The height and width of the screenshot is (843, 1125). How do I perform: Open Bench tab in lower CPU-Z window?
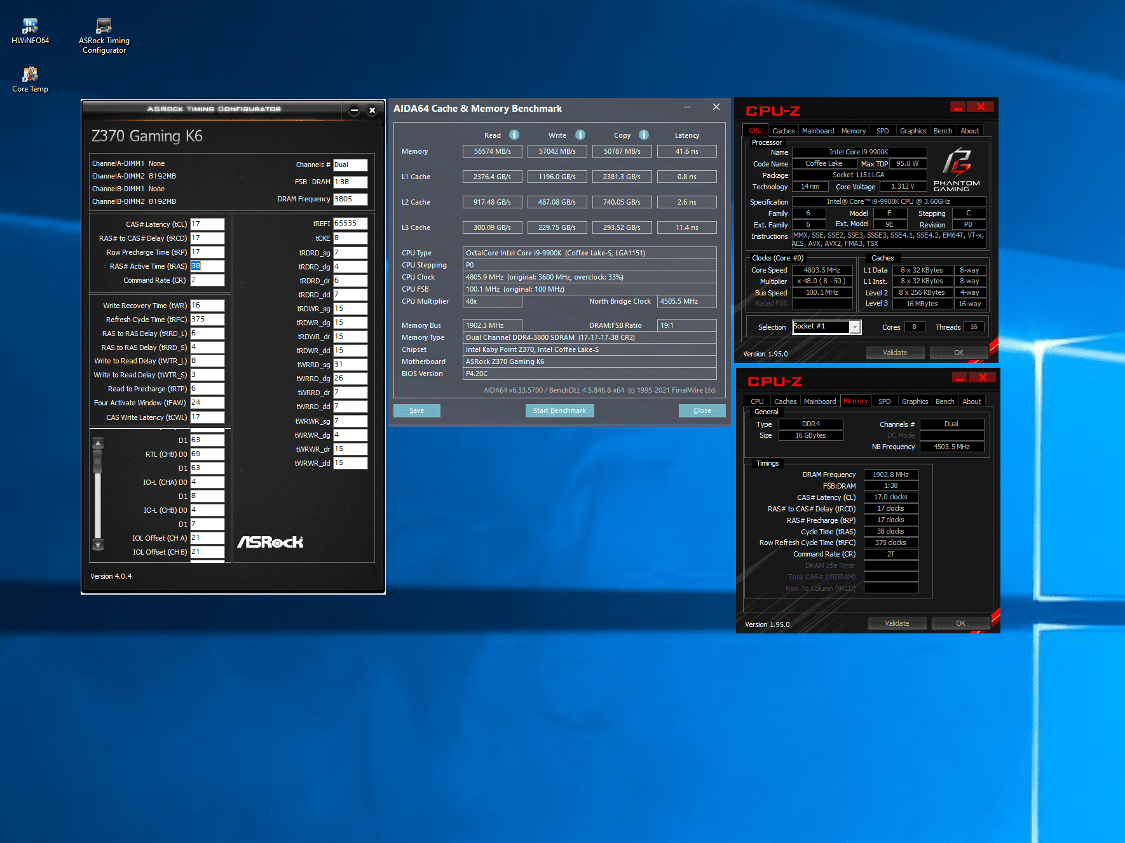click(944, 401)
